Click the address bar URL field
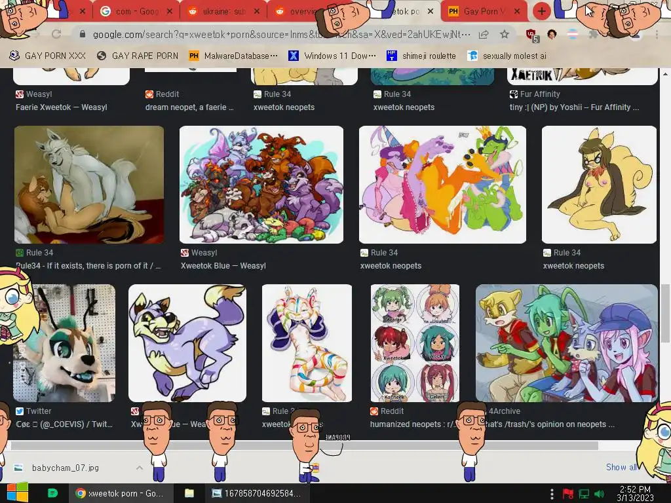The height and width of the screenshot is (503, 671). point(282,35)
